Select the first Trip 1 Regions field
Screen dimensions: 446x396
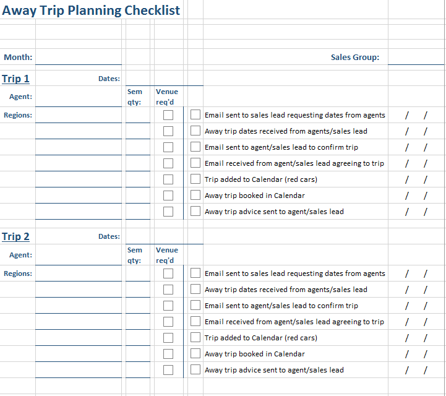click(x=79, y=115)
